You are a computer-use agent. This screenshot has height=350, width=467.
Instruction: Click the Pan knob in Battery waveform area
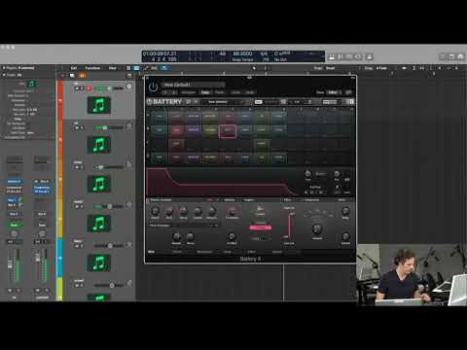pos(337,174)
